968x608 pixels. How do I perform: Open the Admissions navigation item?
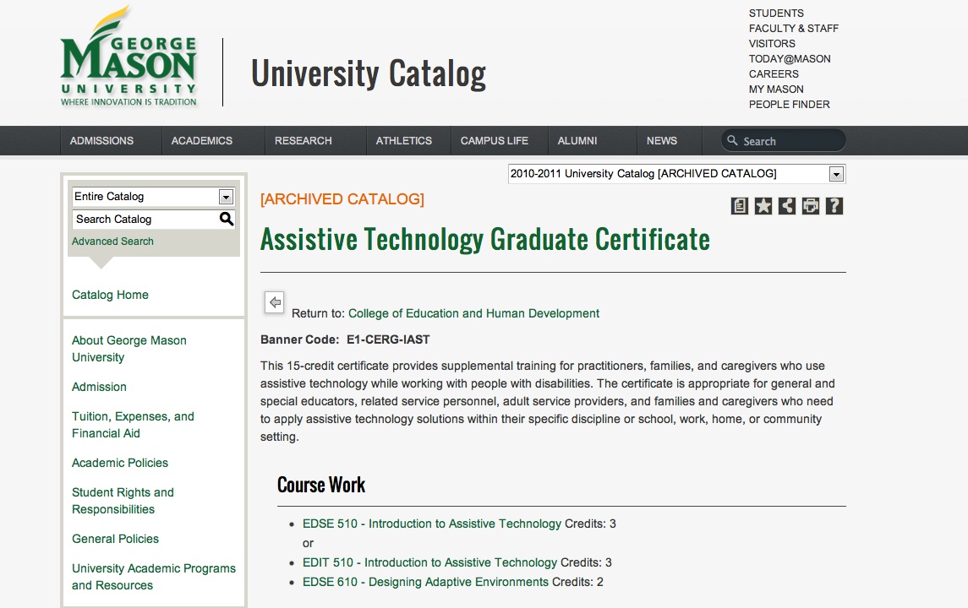click(x=101, y=141)
